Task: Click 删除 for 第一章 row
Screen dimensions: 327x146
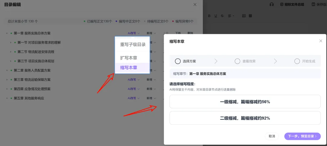Action: click(190, 33)
